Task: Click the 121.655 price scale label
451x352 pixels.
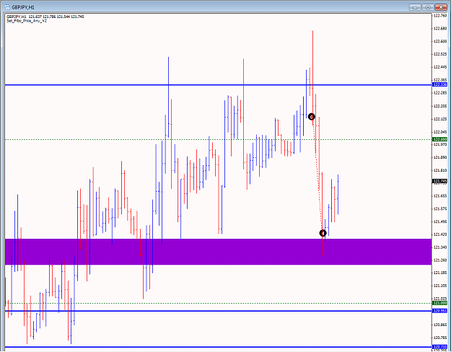Action: (440, 196)
